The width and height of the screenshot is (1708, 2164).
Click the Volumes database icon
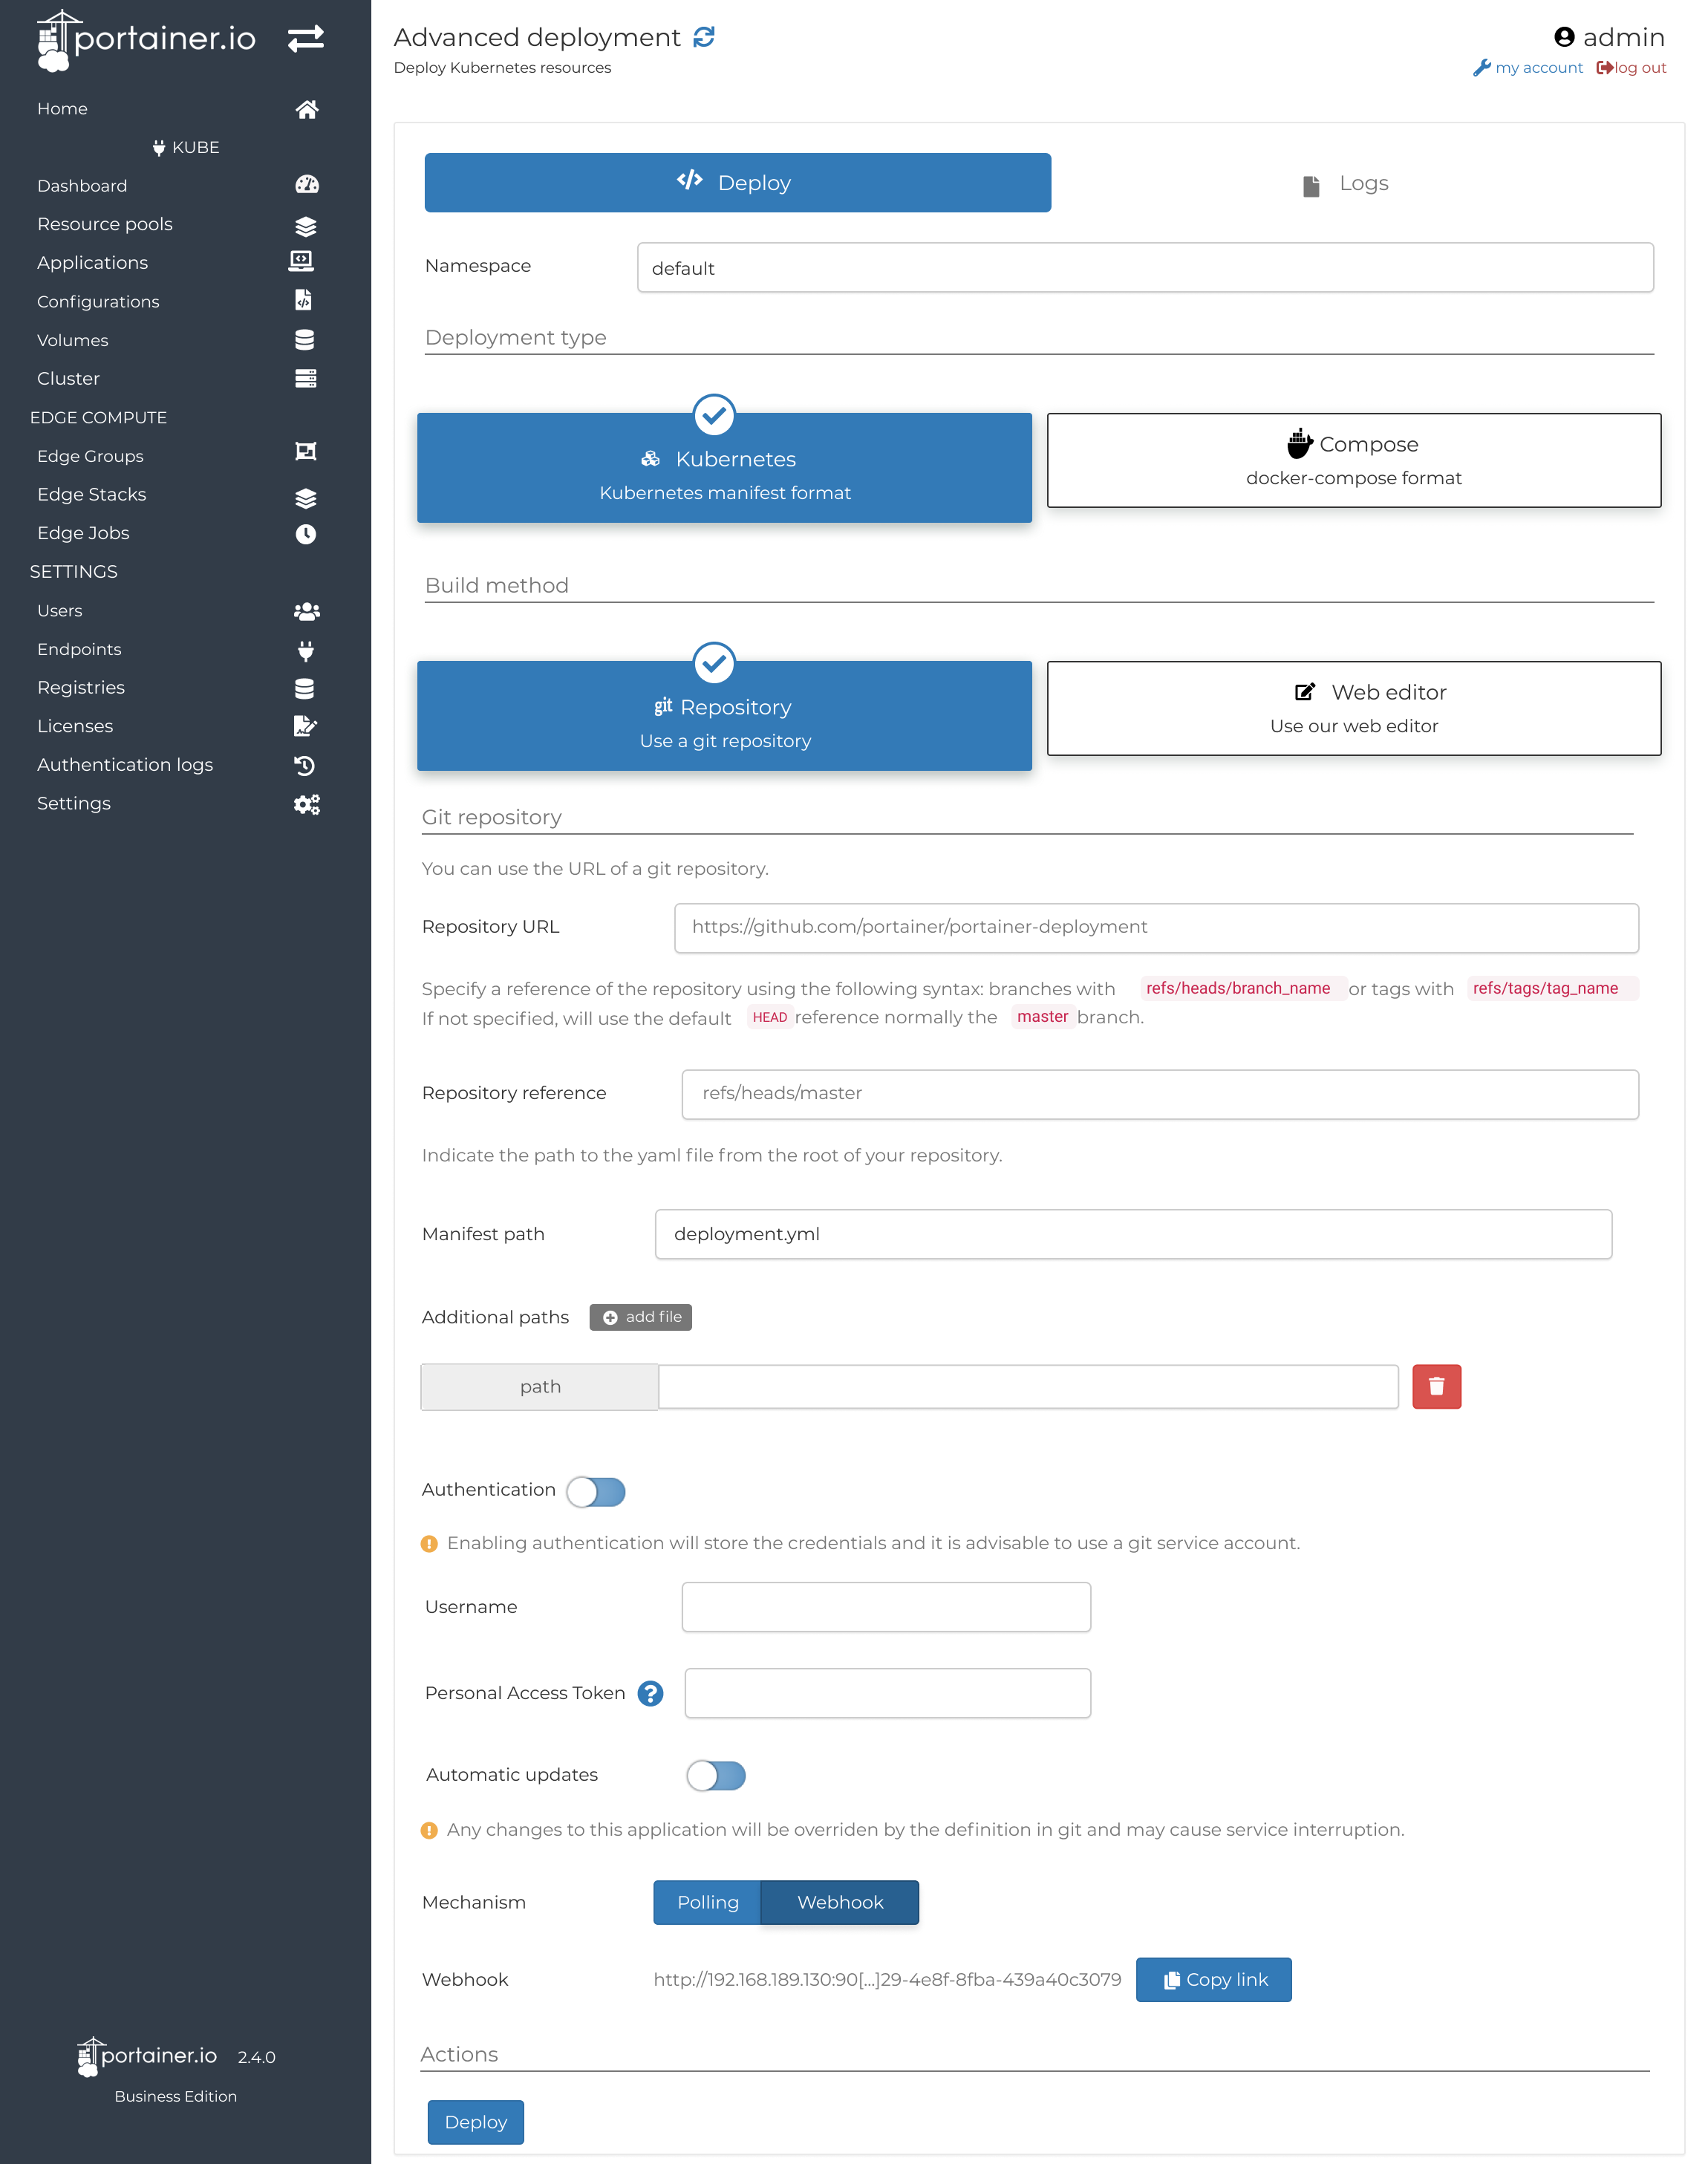coord(305,340)
